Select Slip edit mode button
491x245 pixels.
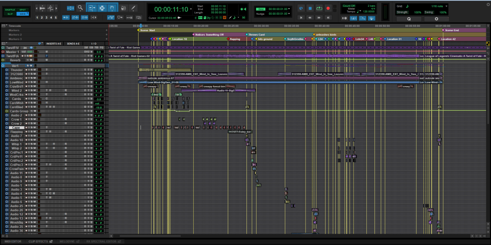[x=11, y=14]
